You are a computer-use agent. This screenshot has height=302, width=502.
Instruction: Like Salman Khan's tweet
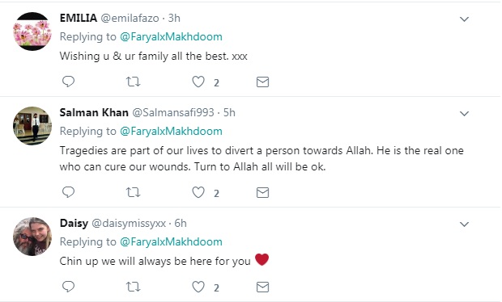[x=198, y=192]
